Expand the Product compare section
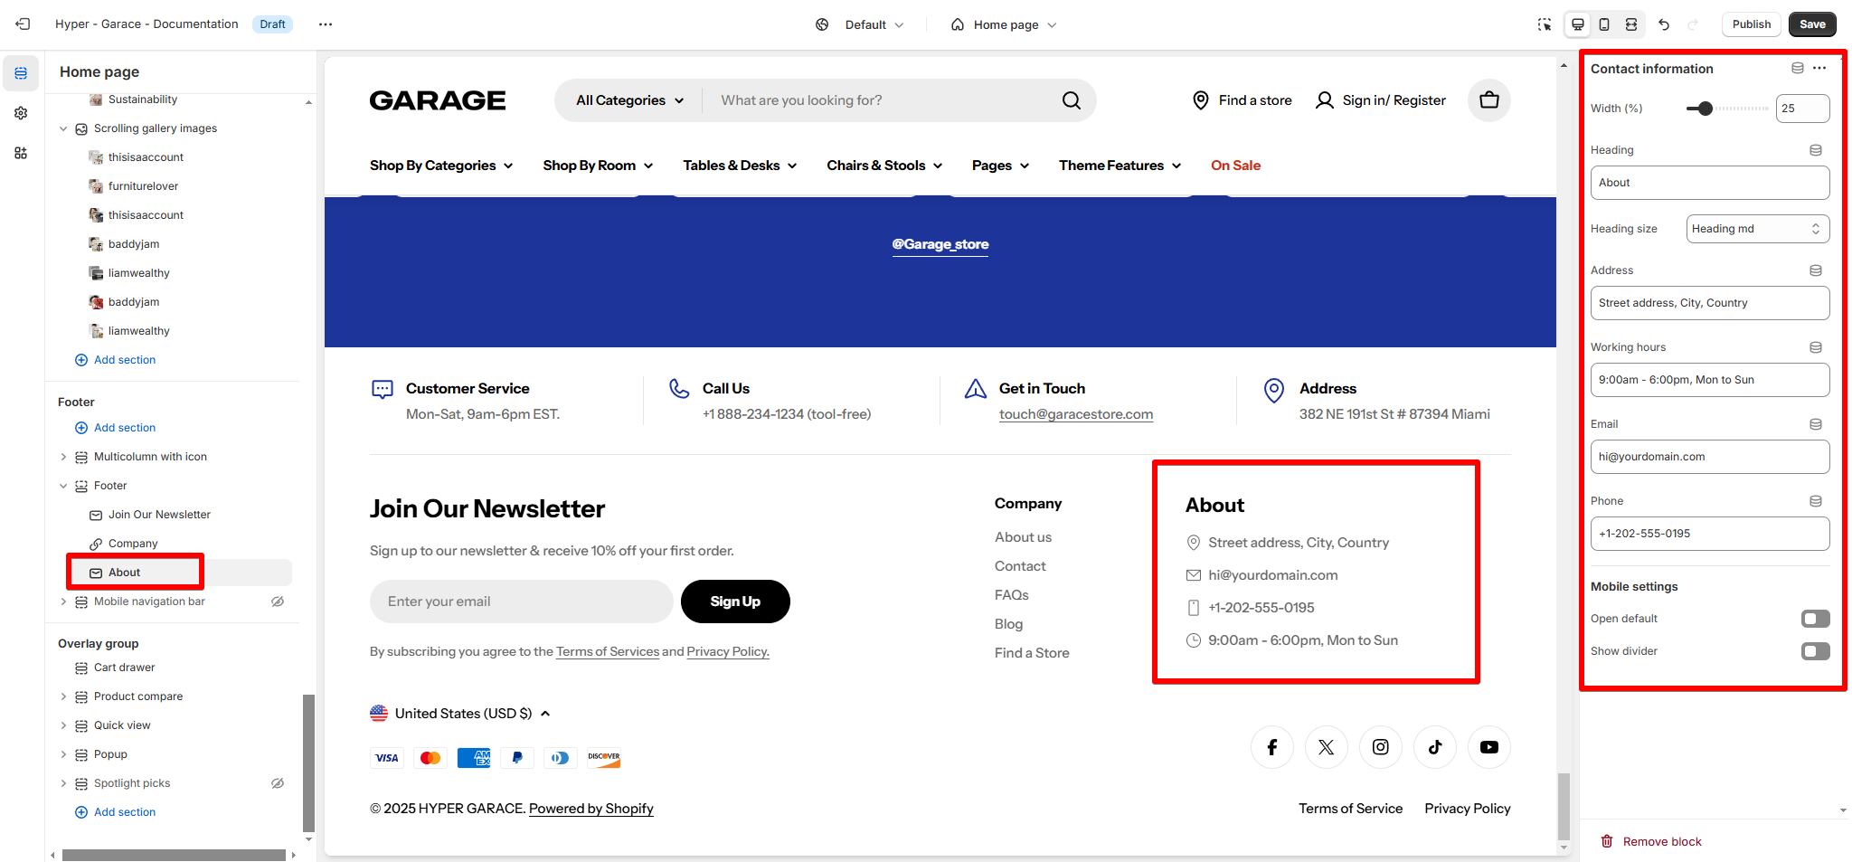The image size is (1852, 862). click(63, 696)
